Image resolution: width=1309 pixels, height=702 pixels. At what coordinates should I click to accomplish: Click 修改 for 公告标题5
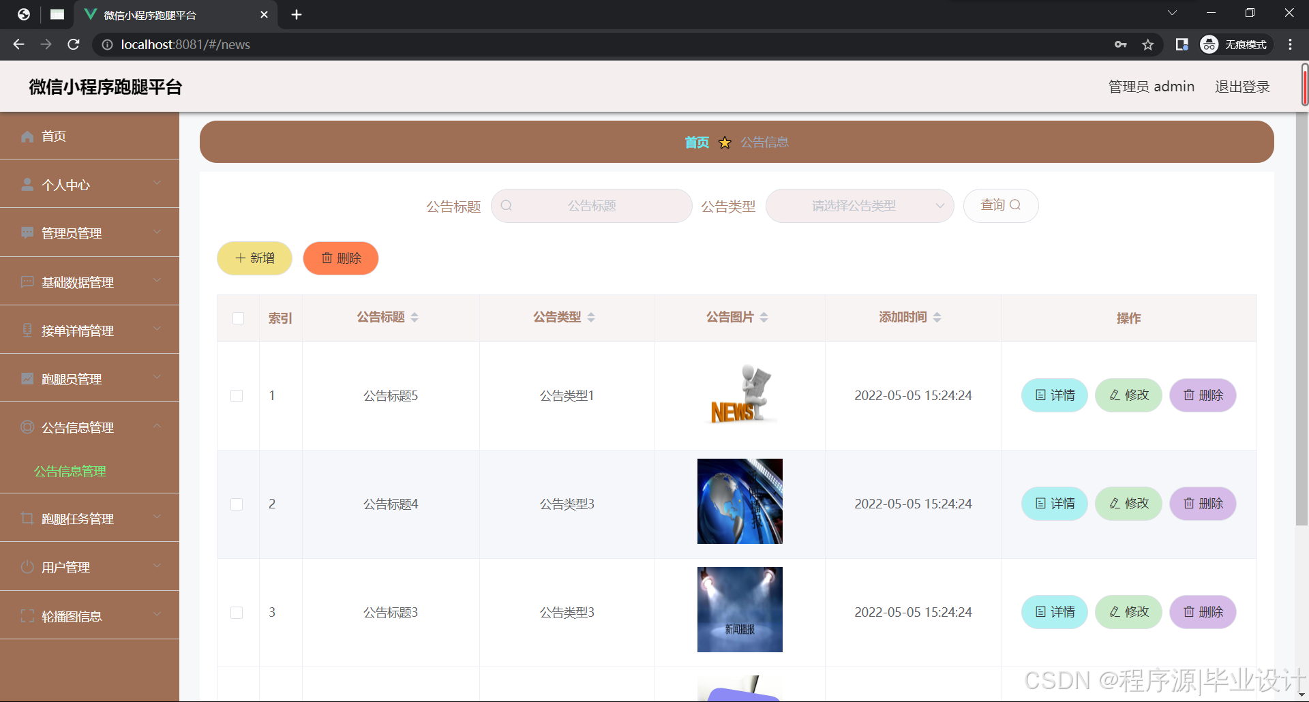point(1128,395)
